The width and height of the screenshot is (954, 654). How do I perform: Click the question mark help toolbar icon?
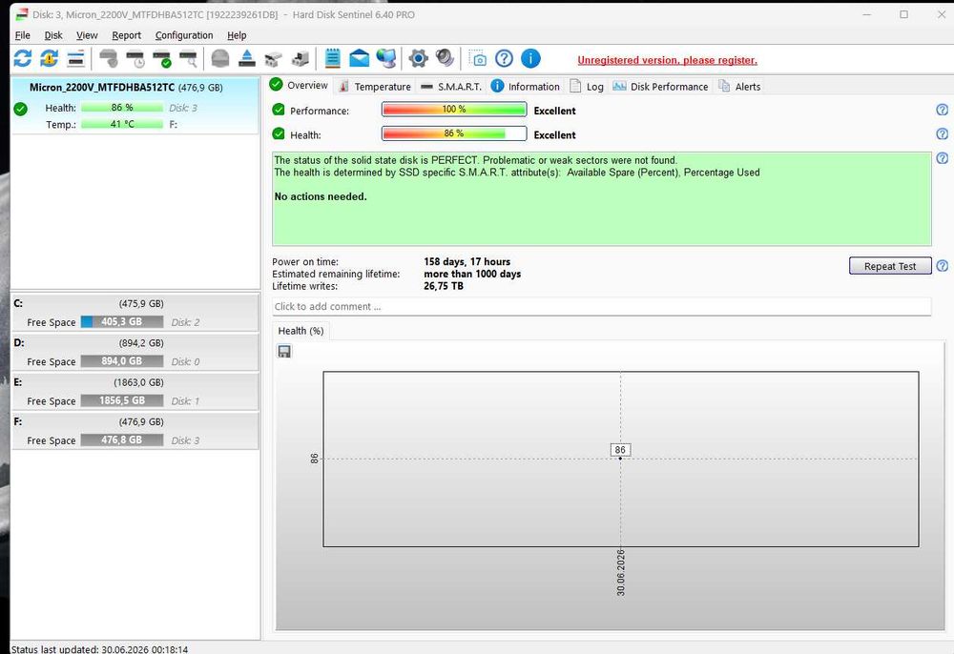[x=504, y=58]
